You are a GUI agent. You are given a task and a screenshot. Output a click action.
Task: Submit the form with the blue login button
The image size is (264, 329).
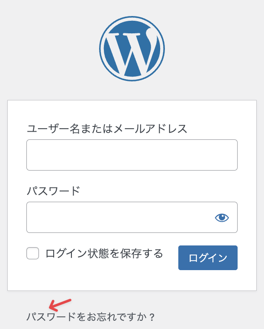click(208, 258)
